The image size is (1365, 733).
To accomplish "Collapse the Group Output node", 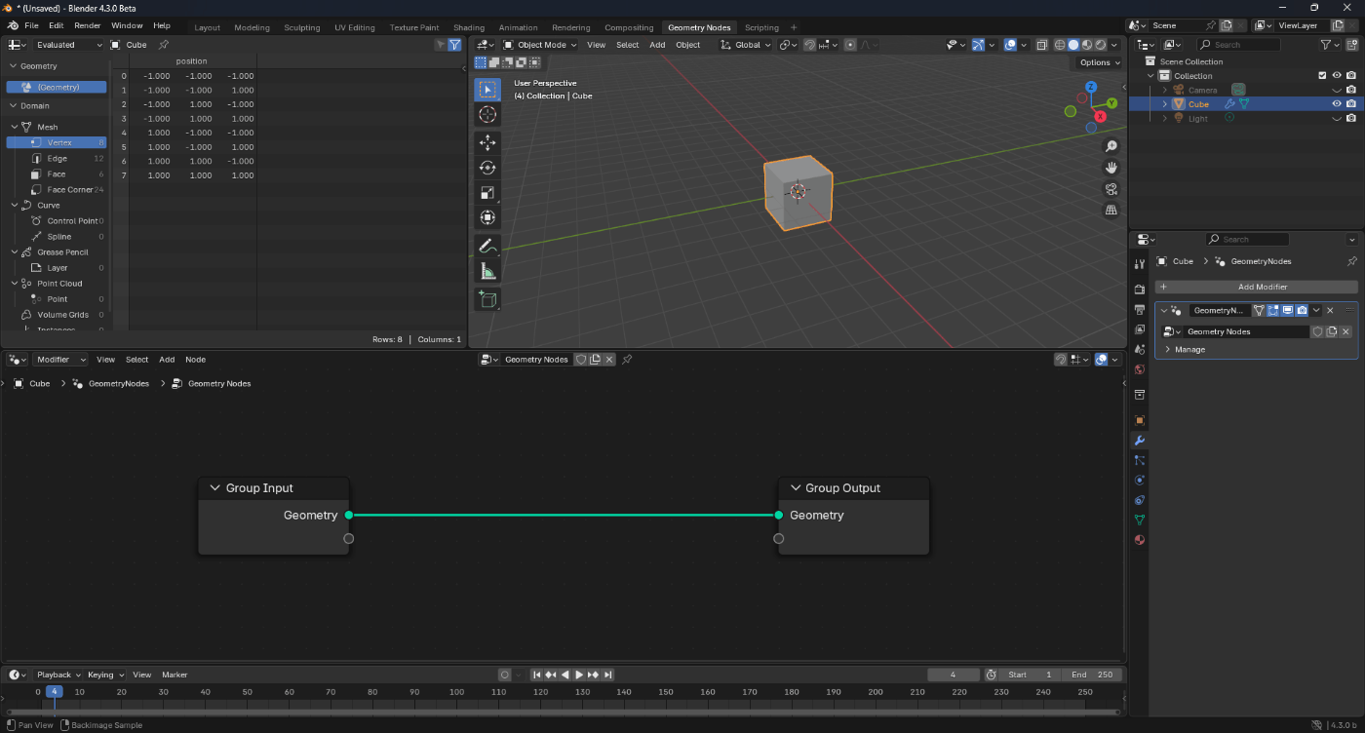I will [795, 488].
